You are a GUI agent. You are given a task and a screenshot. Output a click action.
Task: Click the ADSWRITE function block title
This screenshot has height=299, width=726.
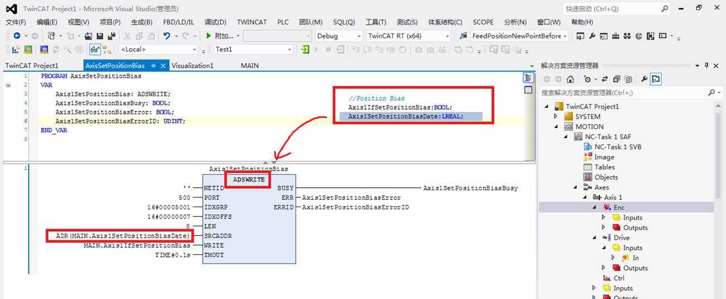[249, 179]
